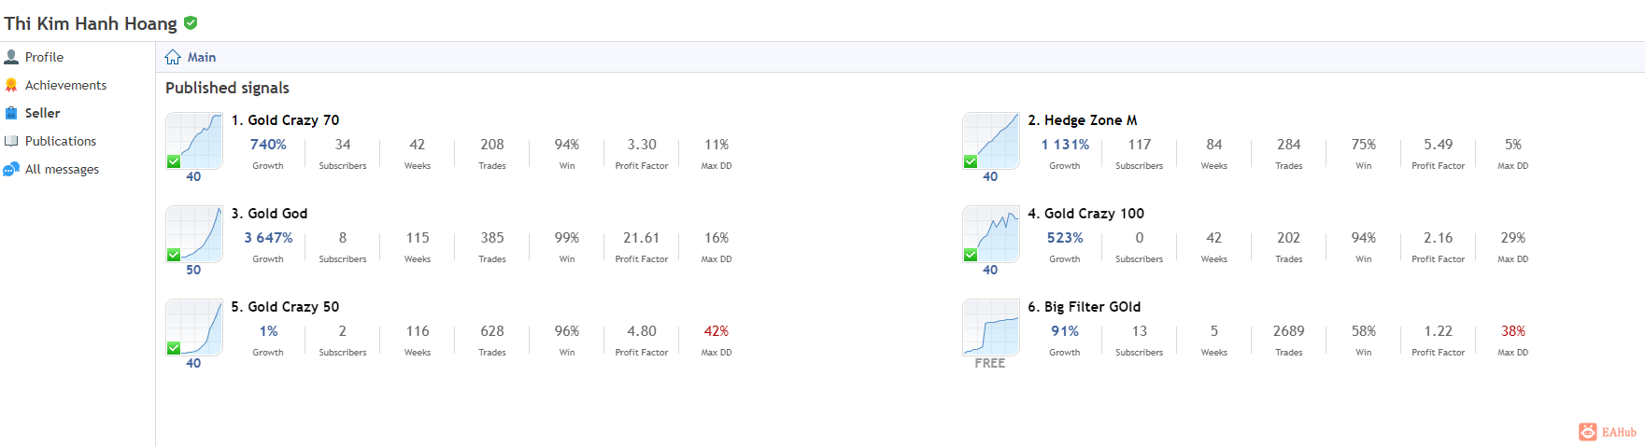This screenshot has height=446, width=1645.
Task: Click the Seller shopping bag icon
Action: pyautogui.click(x=11, y=113)
